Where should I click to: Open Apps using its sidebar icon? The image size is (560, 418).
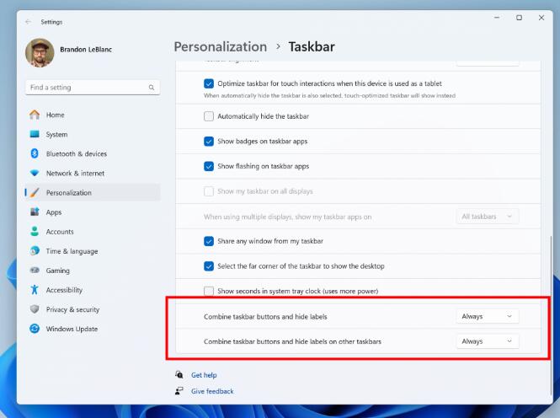point(35,212)
